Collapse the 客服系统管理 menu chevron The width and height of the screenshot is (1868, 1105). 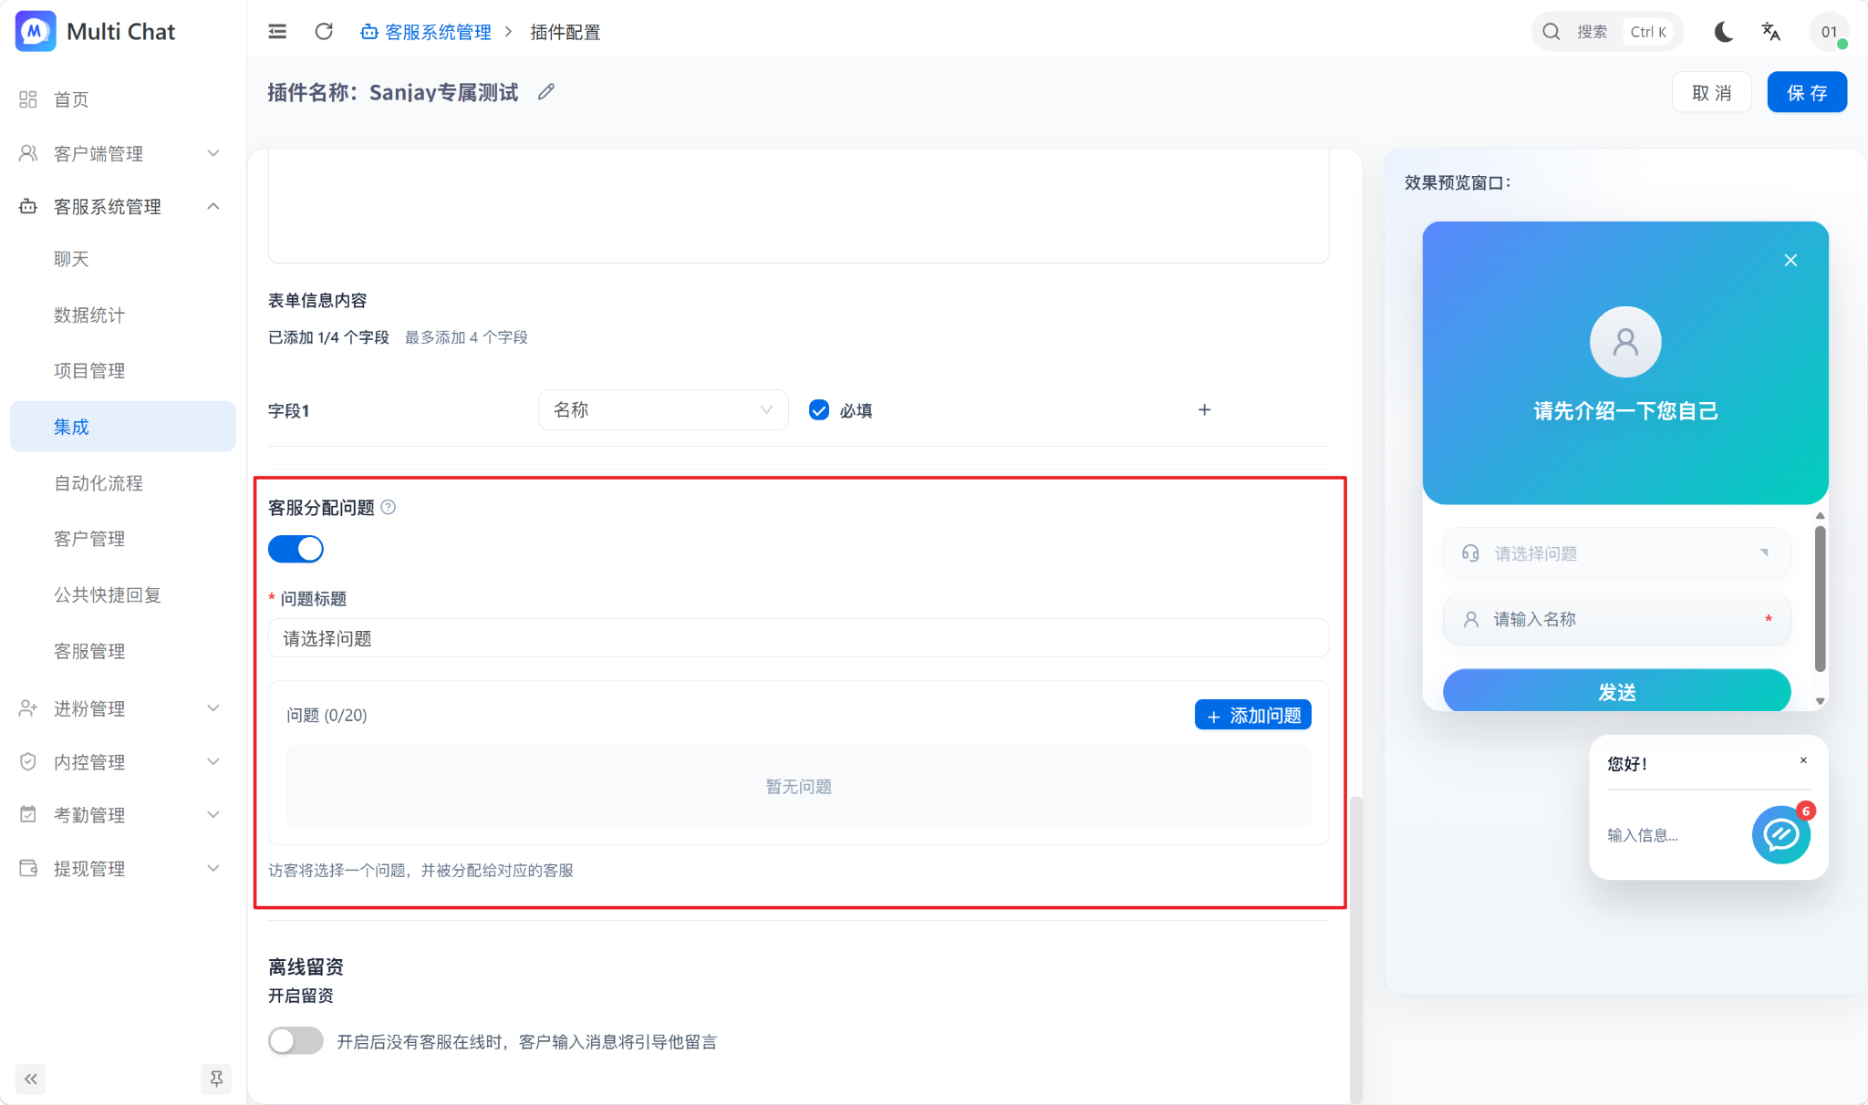[213, 207]
